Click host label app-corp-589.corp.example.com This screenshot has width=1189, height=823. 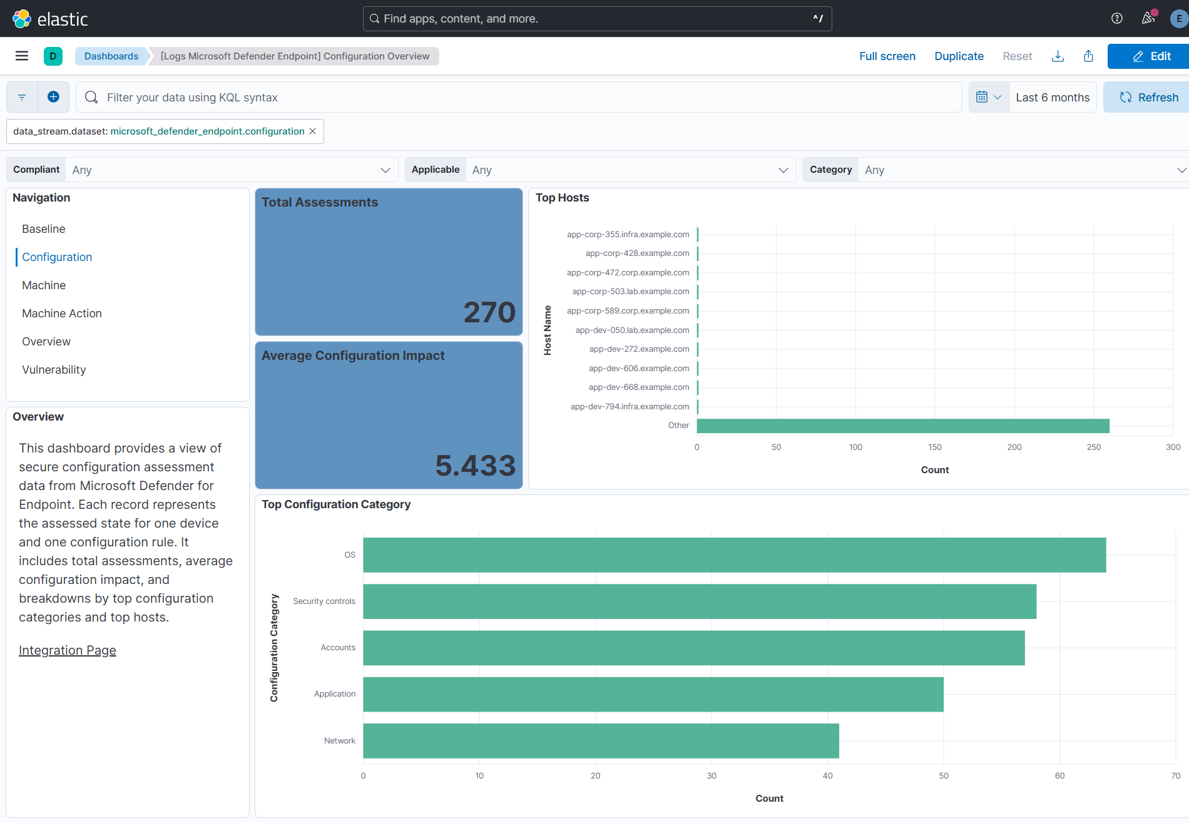tap(628, 311)
